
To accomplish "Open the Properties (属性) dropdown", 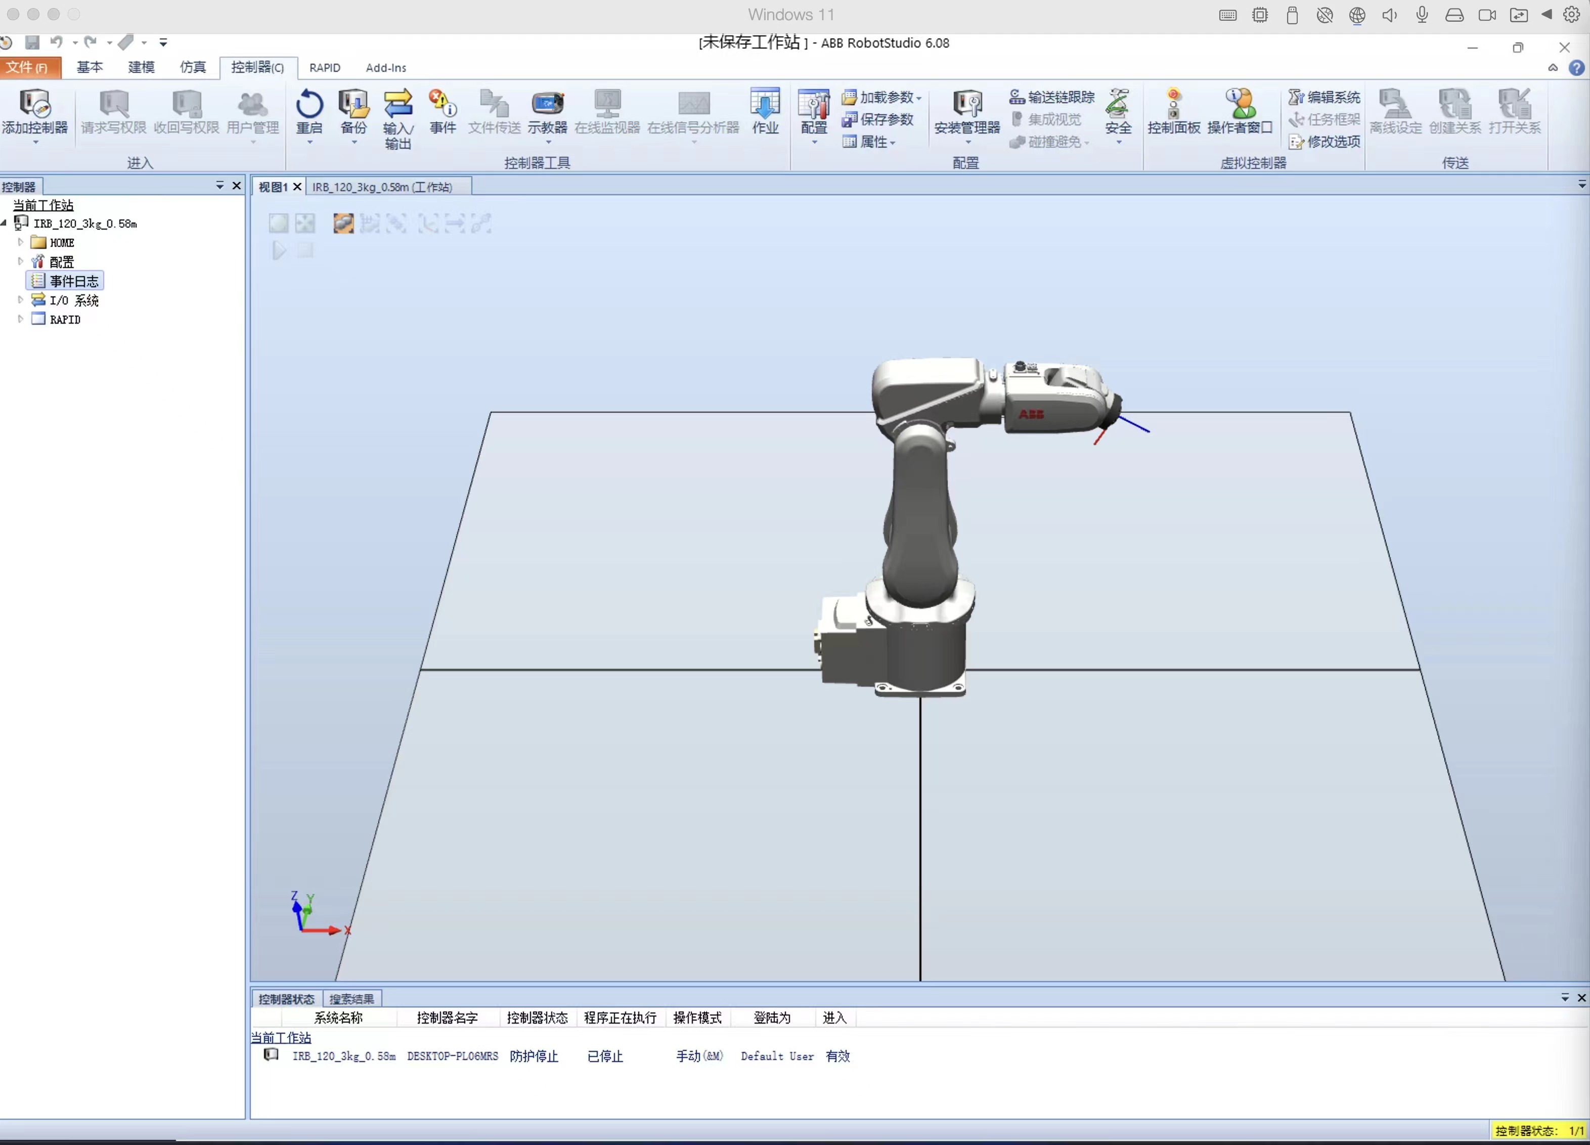I will pyautogui.click(x=869, y=142).
